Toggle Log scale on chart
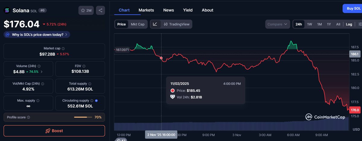362x141 pixels. [x=349, y=24]
